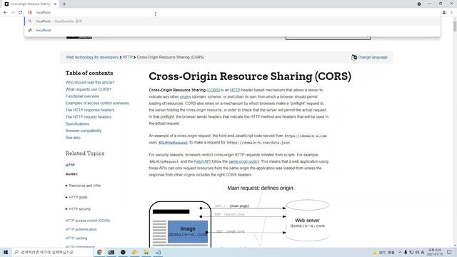The height and width of the screenshot is (257, 457).
Task: Open the same-origin policy link
Action: 243,161
